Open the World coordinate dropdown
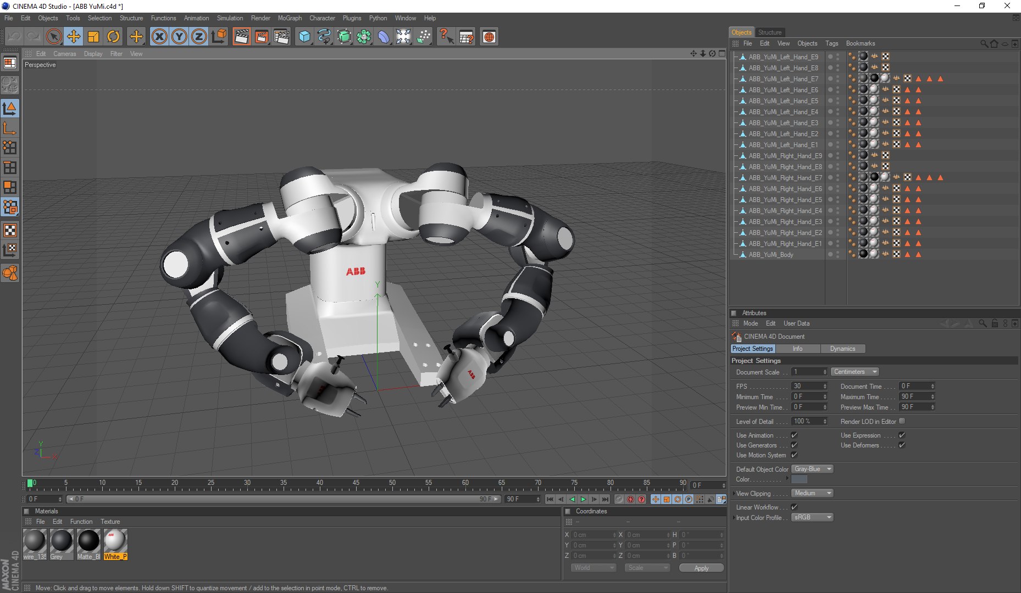The height and width of the screenshot is (593, 1021). [593, 568]
